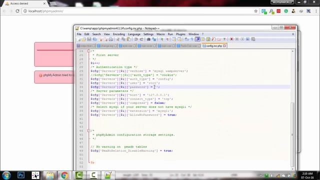The height and width of the screenshot is (180, 320).
Task: Collapse the First server comment block fold
Action: pyautogui.click(x=88, y=51)
